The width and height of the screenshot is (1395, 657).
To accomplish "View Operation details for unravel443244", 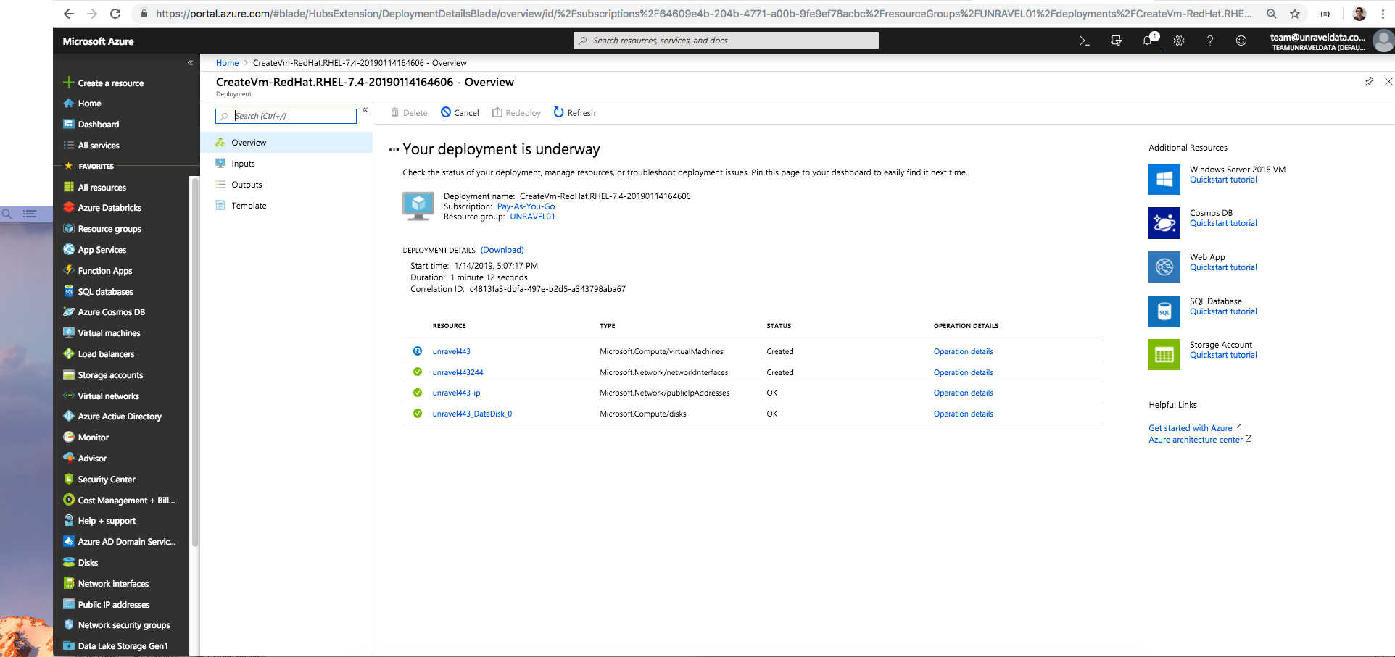I will click(964, 372).
